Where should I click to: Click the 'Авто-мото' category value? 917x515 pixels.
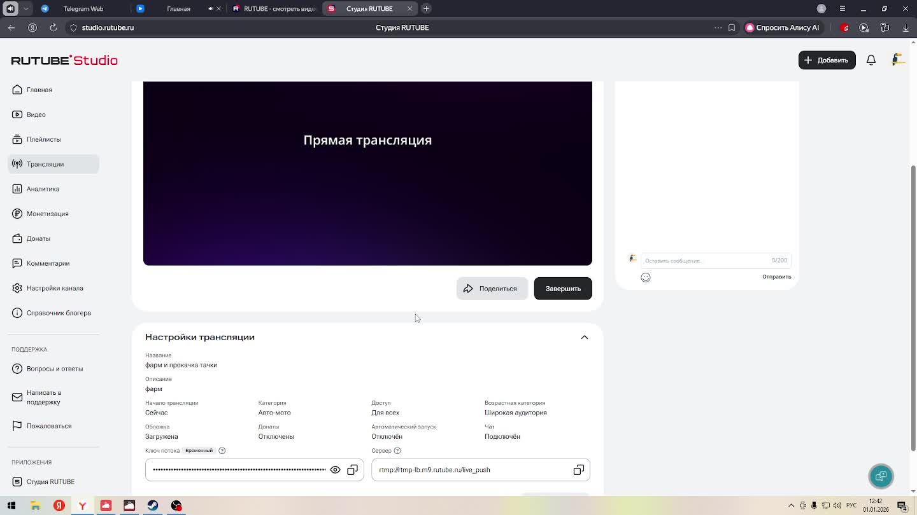[x=274, y=413]
